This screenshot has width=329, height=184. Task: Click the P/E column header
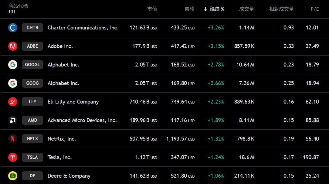coord(315,9)
